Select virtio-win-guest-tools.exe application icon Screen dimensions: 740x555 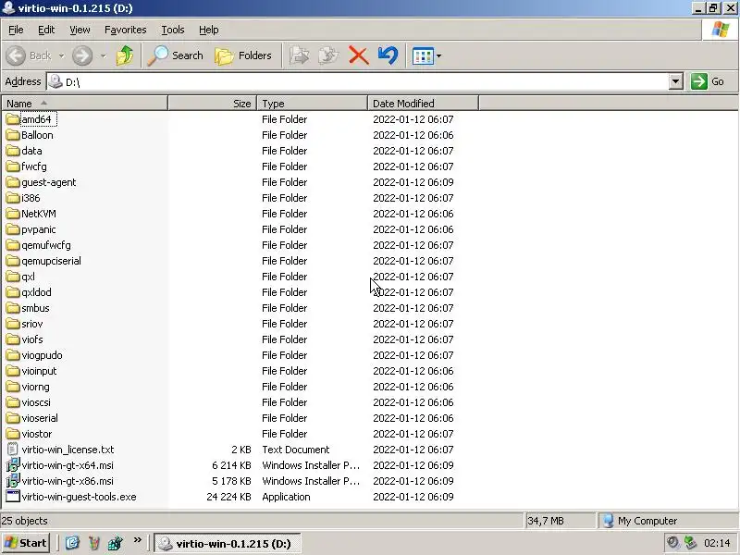[x=13, y=497]
